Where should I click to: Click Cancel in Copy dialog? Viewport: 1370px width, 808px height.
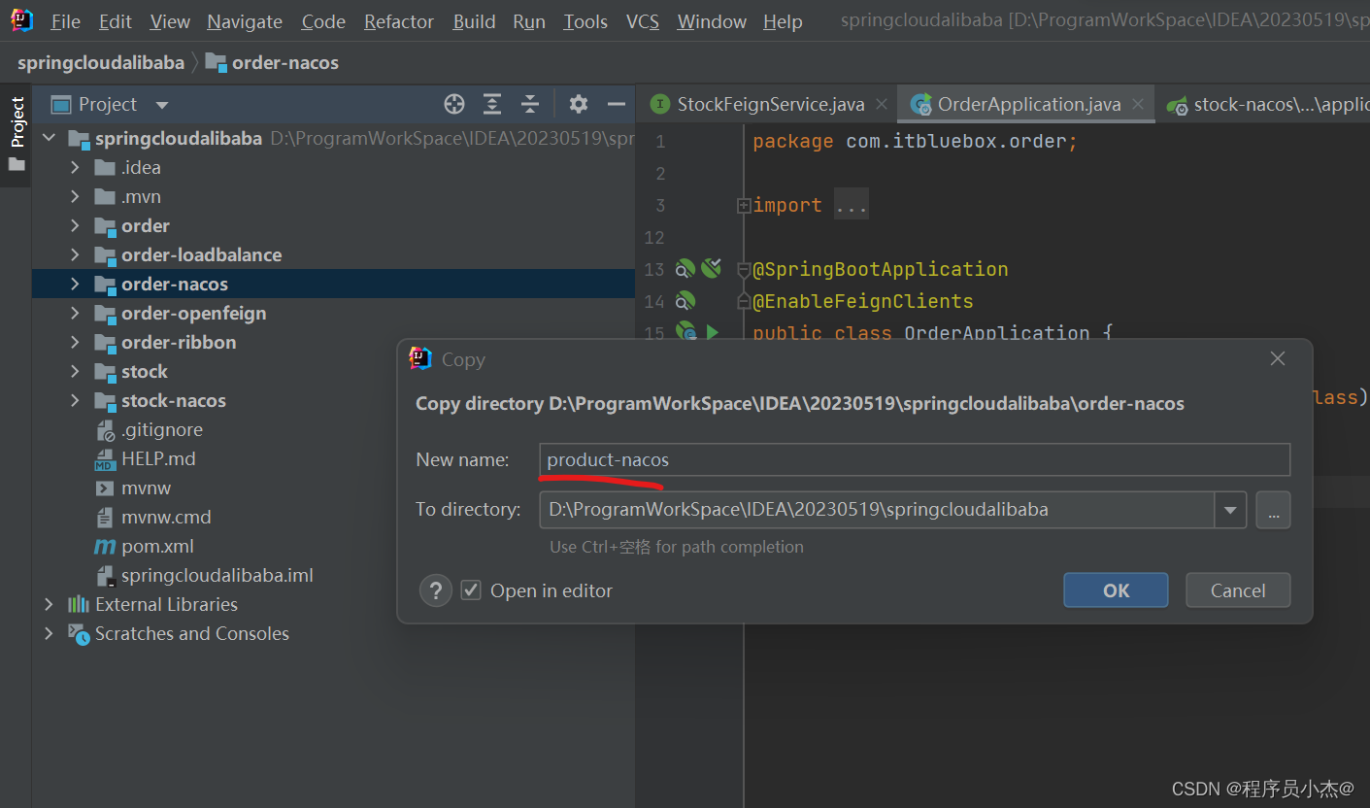1238,590
